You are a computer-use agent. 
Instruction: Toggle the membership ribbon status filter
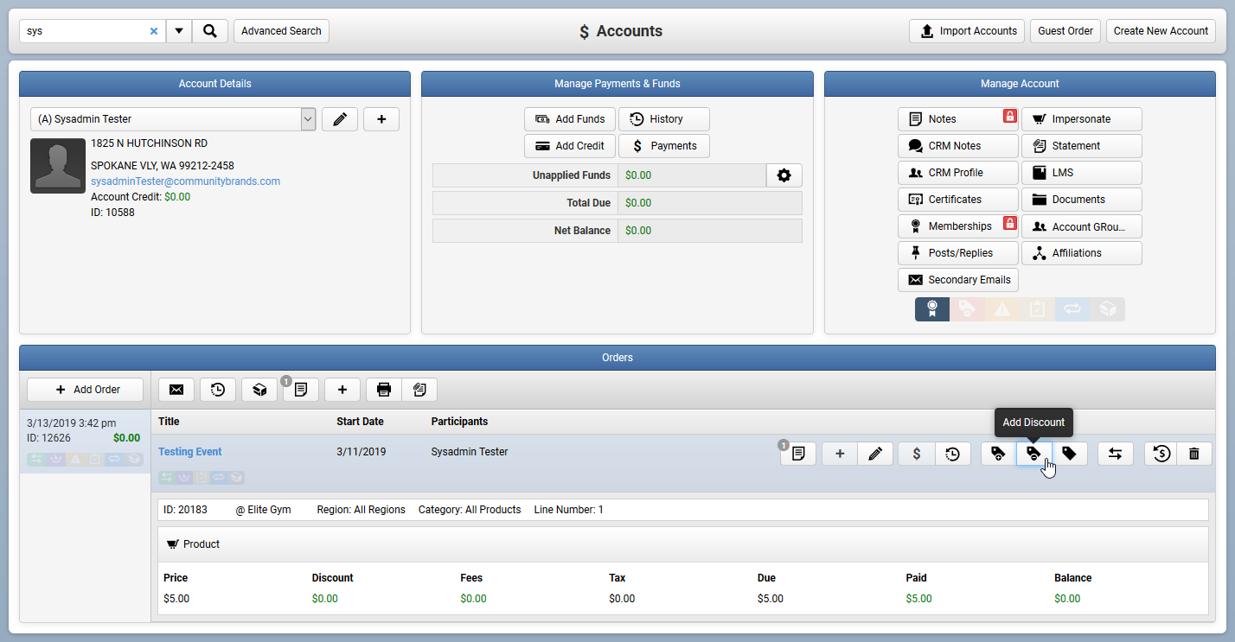[932, 308]
